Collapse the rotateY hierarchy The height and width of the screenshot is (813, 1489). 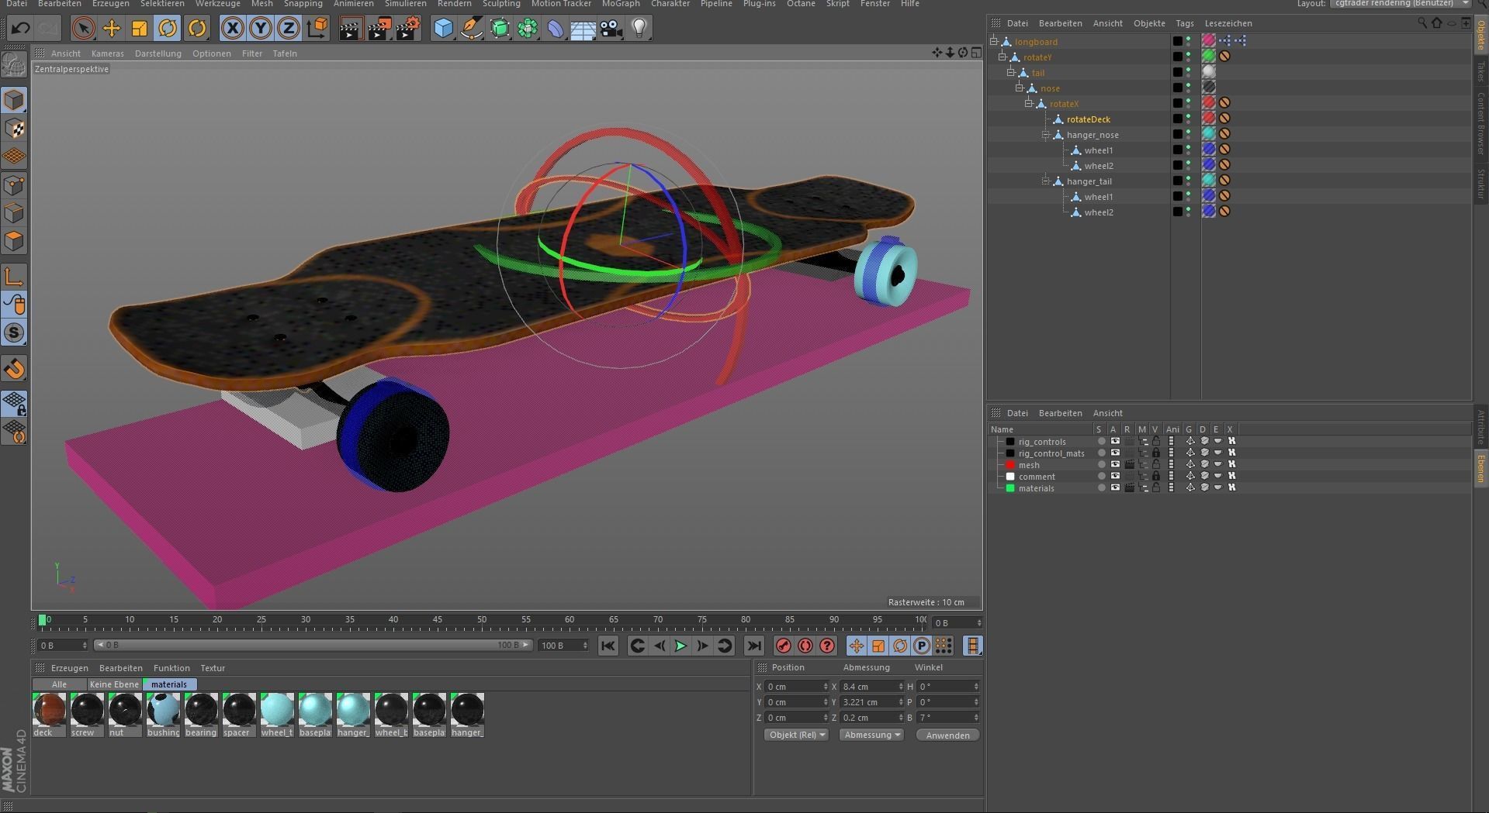click(x=1002, y=57)
